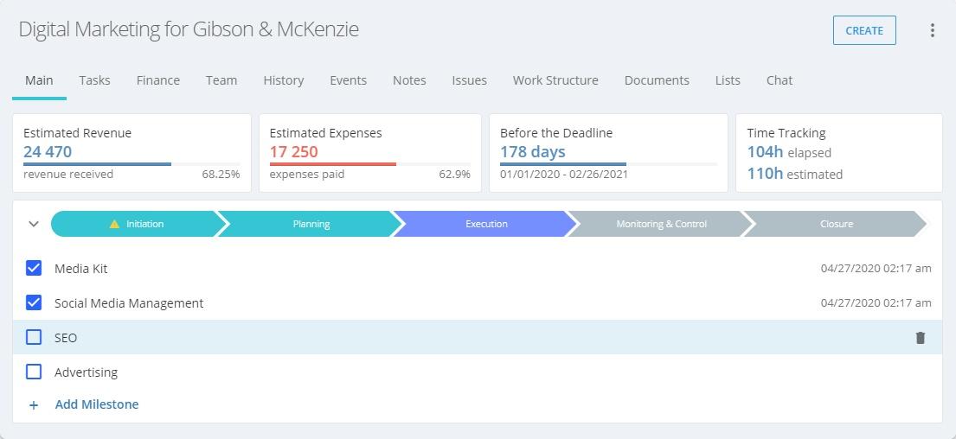Viewport: 956px width, 439px height.
Task: Open the Issues tab
Action: (470, 80)
